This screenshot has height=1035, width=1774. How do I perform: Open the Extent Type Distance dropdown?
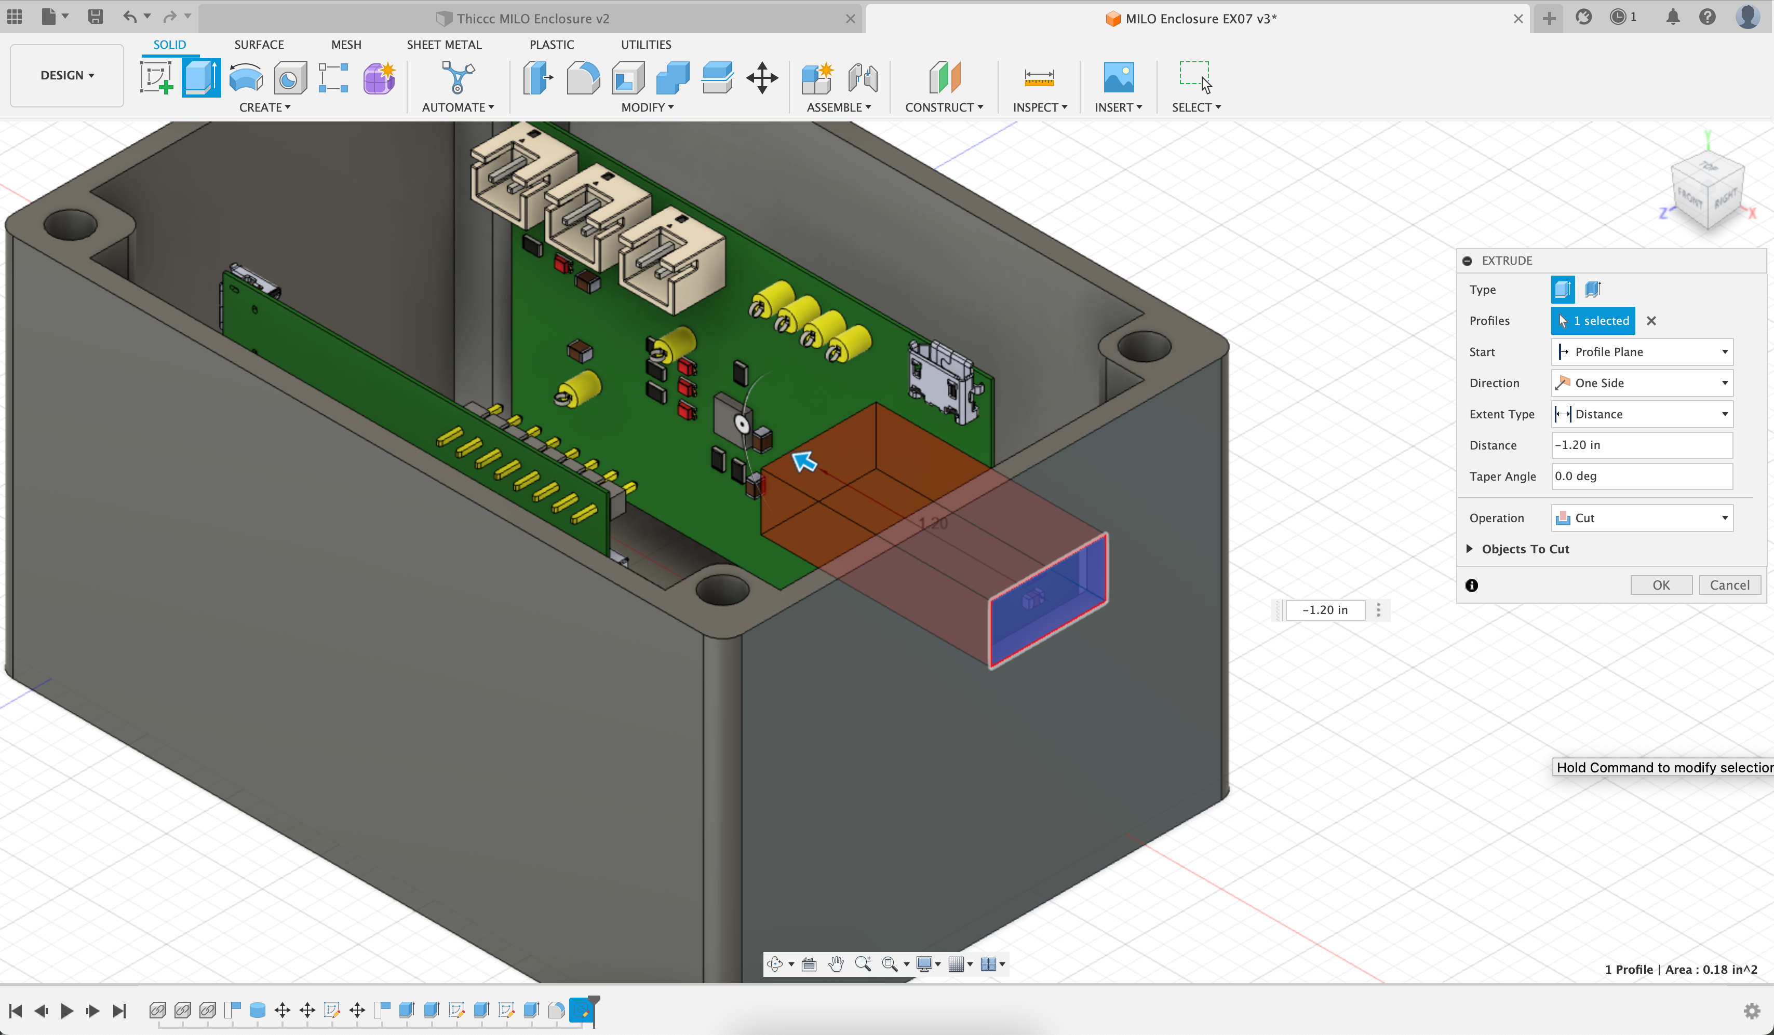[x=1642, y=414]
